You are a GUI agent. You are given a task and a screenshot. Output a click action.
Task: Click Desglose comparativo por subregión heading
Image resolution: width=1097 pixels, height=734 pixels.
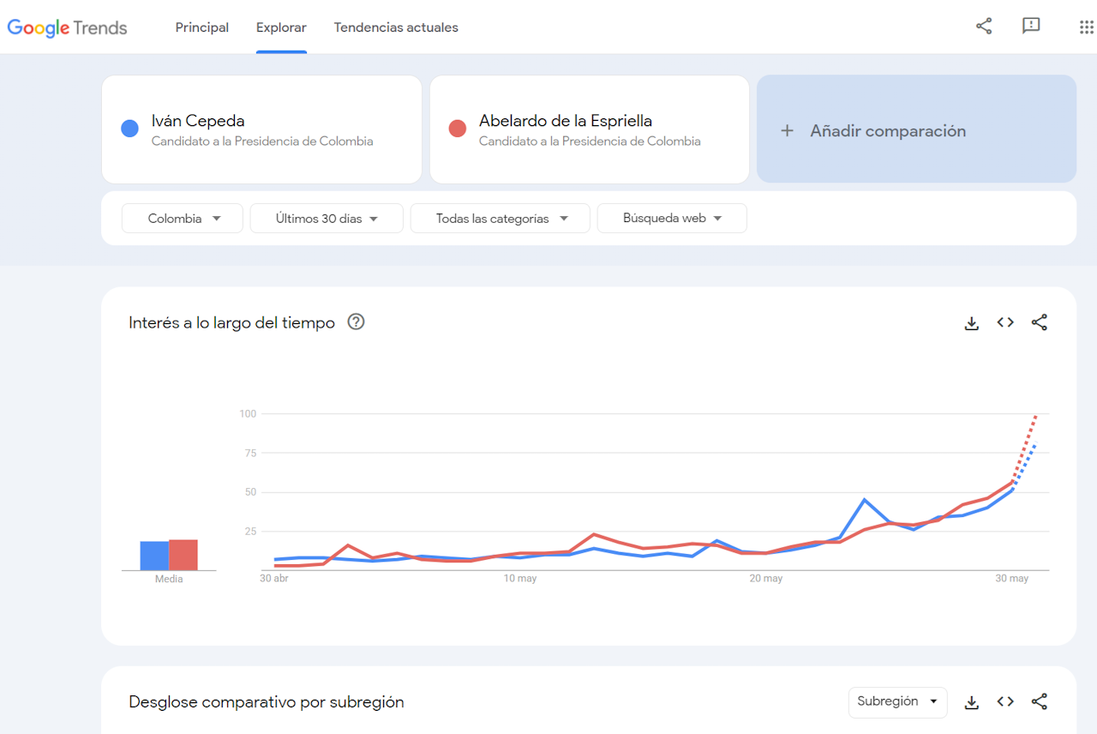tap(267, 702)
